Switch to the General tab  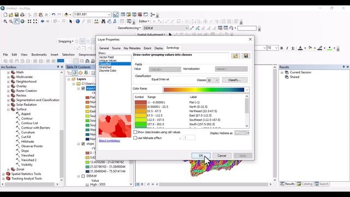coord(104,48)
